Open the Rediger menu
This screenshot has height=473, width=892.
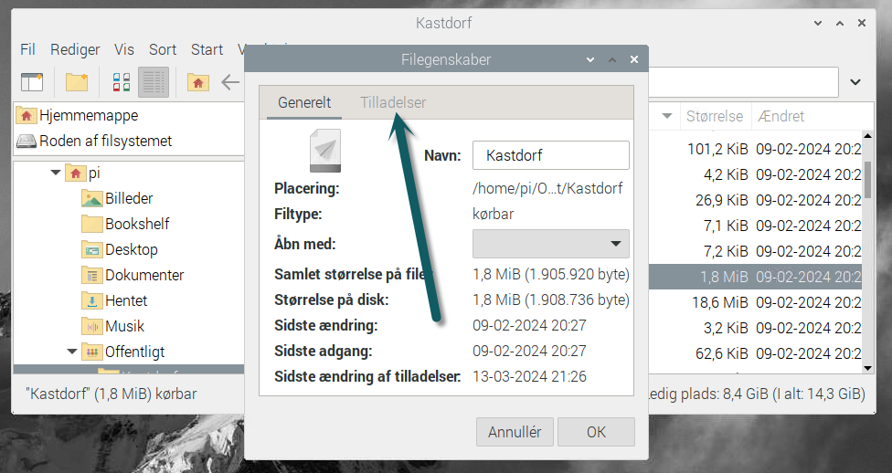pyautogui.click(x=75, y=49)
